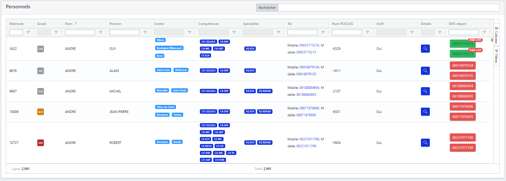Select POCSAG number -5924
The width and height of the screenshot is (506, 181).
coord(336,143)
